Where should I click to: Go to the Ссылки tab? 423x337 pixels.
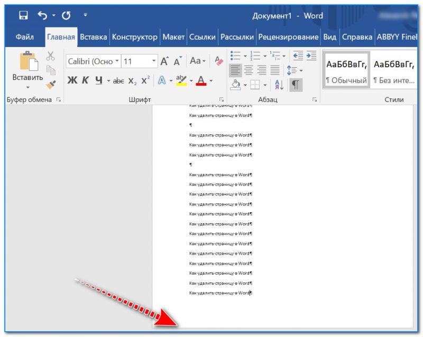click(x=203, y=37)
